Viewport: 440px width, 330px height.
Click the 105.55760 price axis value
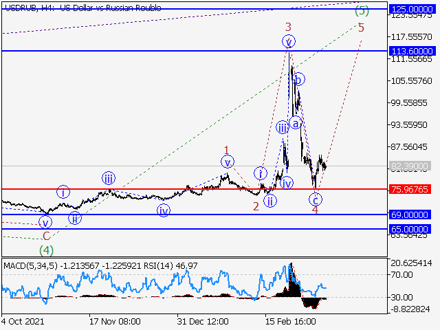pos(411,81)
